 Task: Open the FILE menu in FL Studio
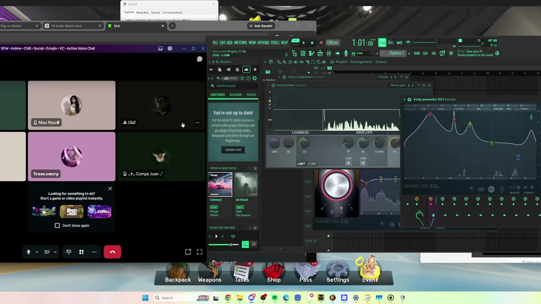tap(215, 43)
